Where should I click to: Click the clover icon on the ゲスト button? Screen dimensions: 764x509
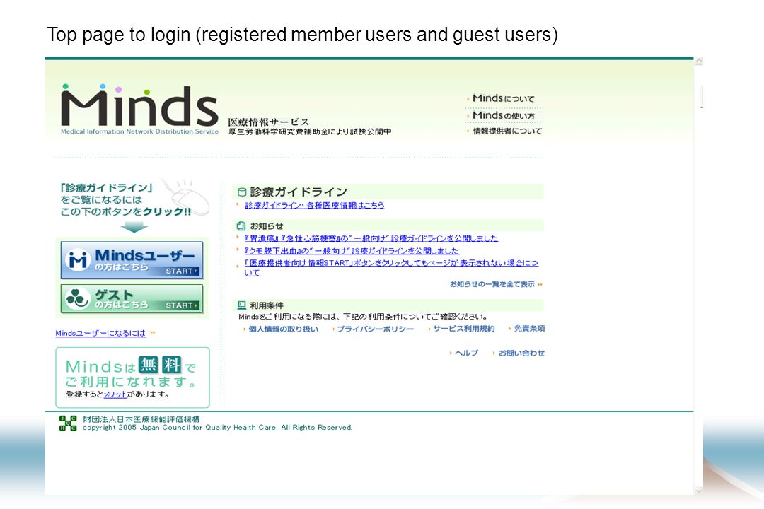point(78,298)
